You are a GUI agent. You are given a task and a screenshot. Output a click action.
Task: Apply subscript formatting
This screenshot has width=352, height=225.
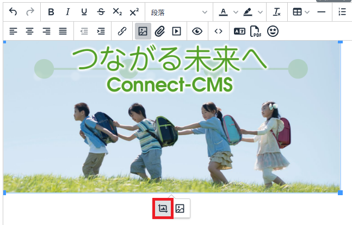click(x=118, y=11)
